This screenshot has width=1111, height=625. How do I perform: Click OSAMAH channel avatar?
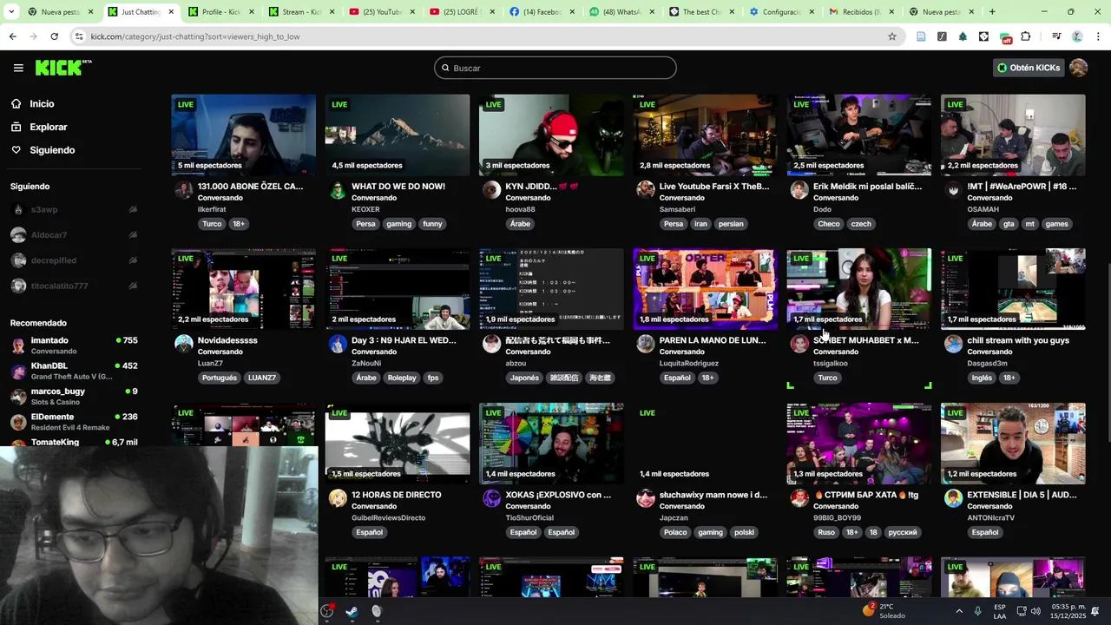tap(953, 190)
